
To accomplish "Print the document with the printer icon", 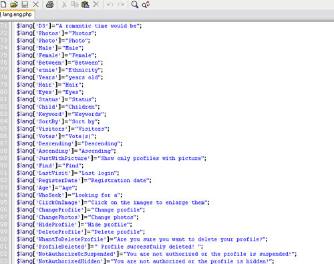I will click(50, 5).
